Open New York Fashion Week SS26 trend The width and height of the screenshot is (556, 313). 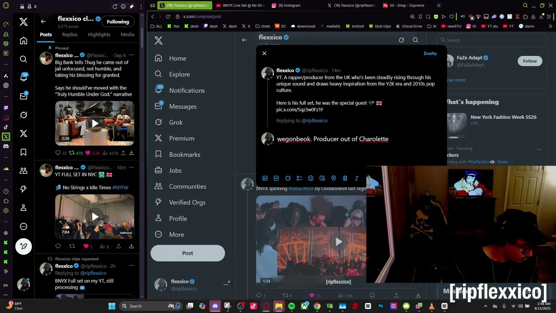click(x=503, y=117)
